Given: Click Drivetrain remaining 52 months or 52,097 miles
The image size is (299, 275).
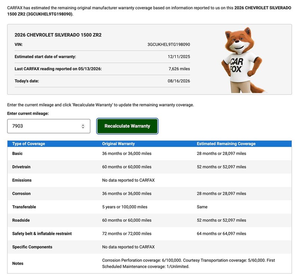Looking at the screenshot, I should click(x=221, y=167).
